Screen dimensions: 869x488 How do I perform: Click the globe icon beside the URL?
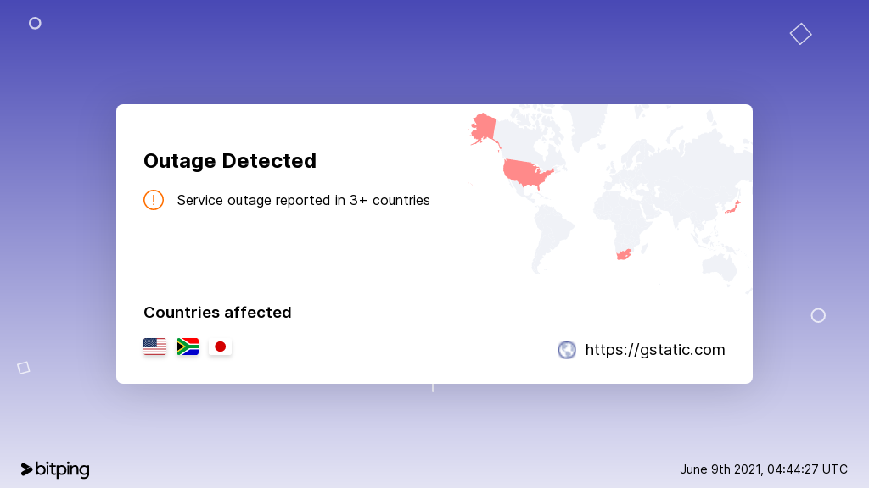click(x=566, y=350)
